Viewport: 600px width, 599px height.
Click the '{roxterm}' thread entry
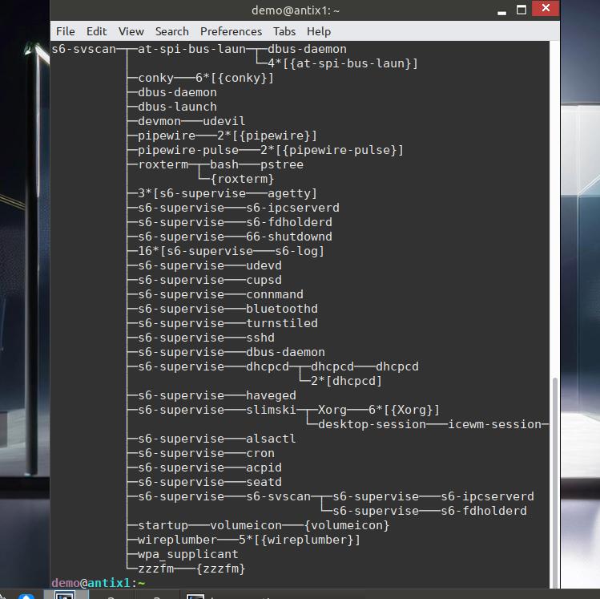point(242,179)
